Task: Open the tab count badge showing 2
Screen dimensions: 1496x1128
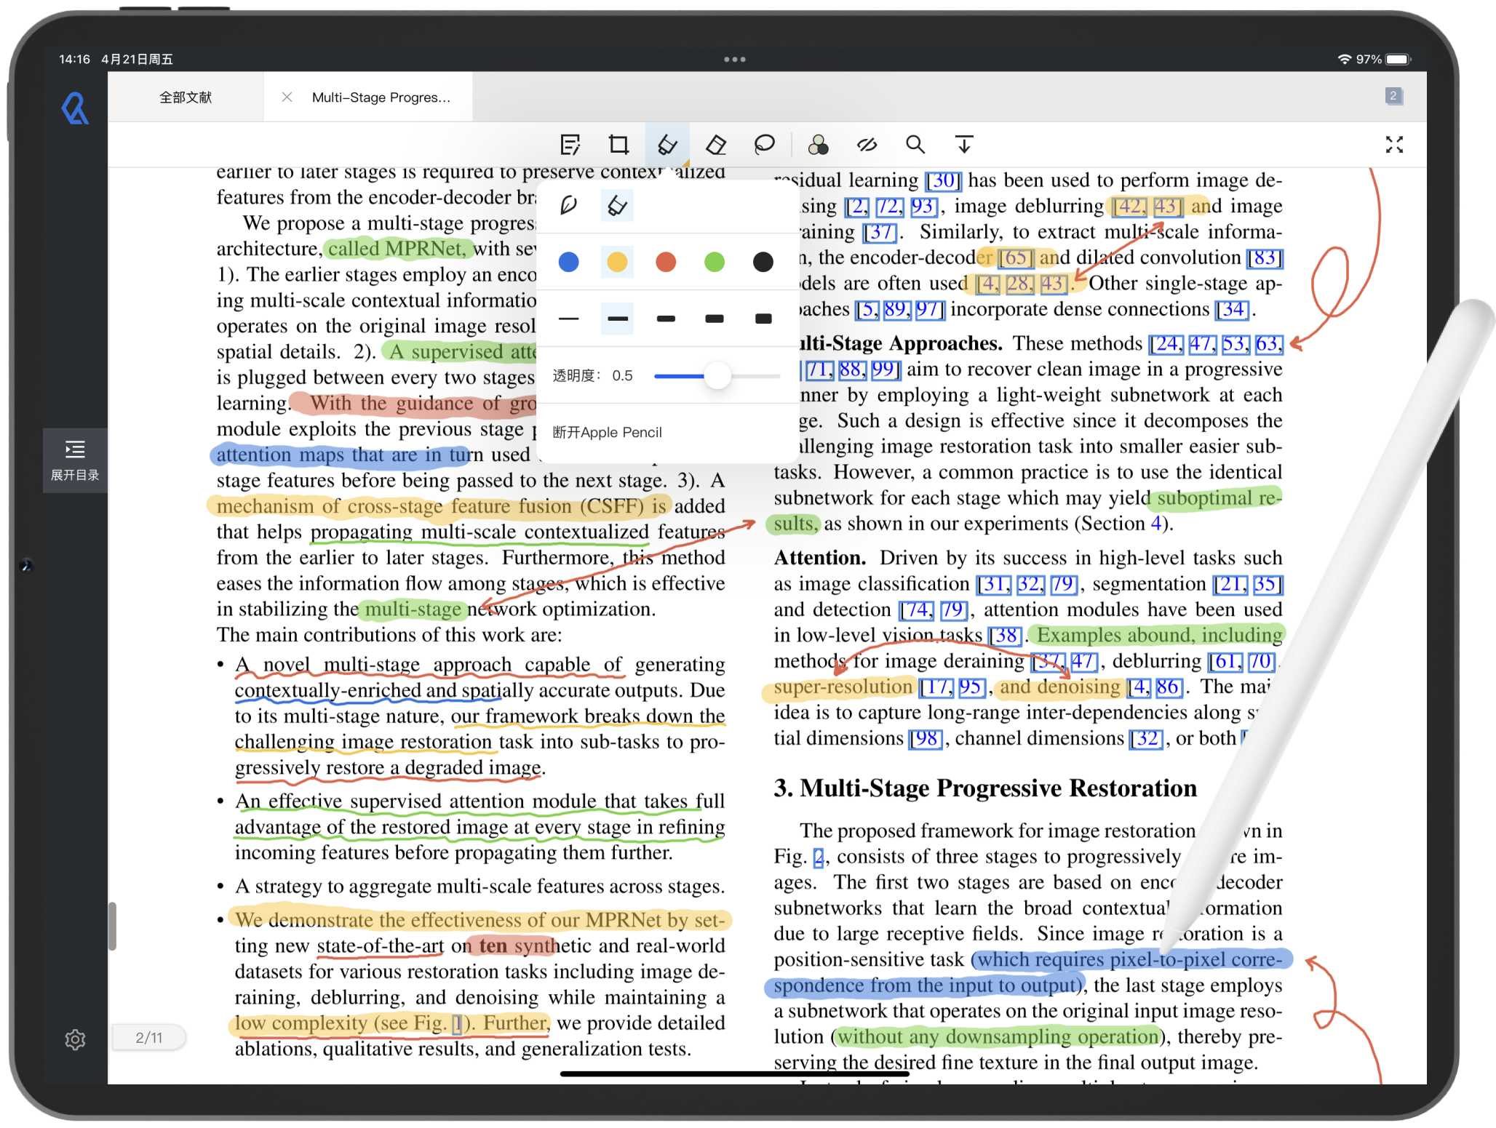Action: [1393, 96]
